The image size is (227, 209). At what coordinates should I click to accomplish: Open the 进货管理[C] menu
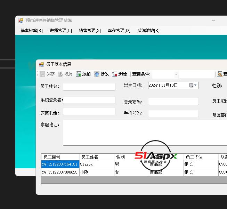point(61,31)
